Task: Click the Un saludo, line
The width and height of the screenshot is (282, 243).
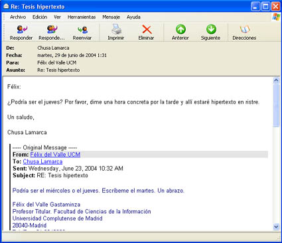Action: 21,117
